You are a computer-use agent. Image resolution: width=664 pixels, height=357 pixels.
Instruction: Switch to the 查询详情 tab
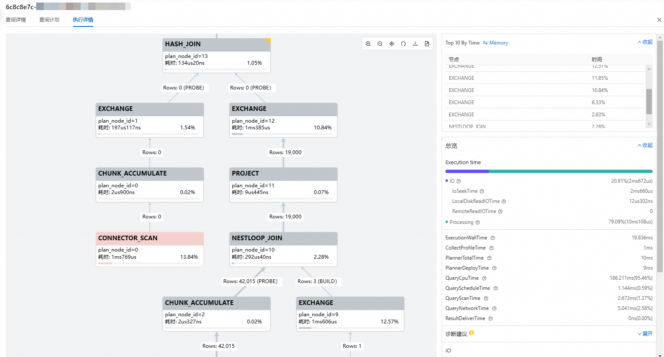click(16, 20)
